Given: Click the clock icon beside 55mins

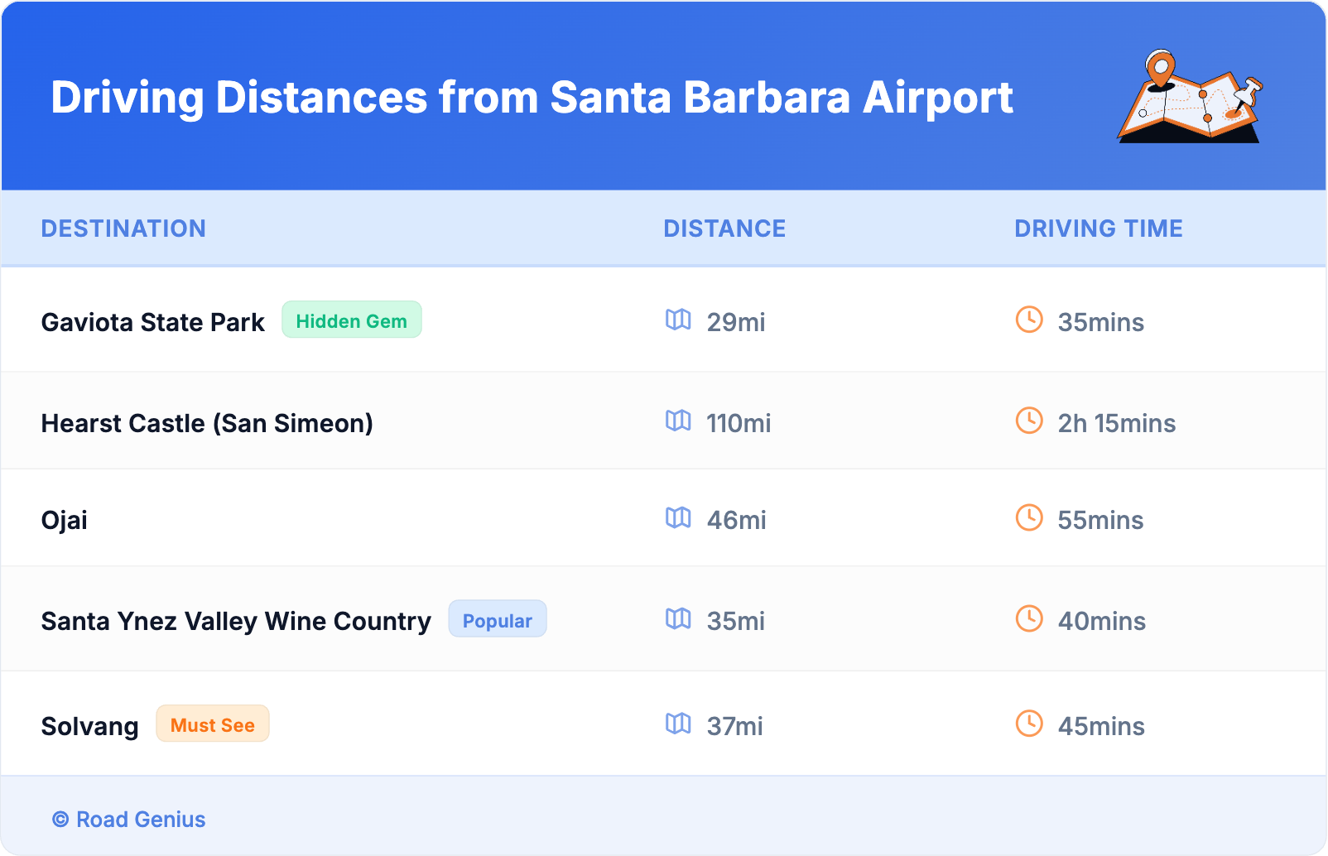Looking at the screenshot, I should 1029,518.
